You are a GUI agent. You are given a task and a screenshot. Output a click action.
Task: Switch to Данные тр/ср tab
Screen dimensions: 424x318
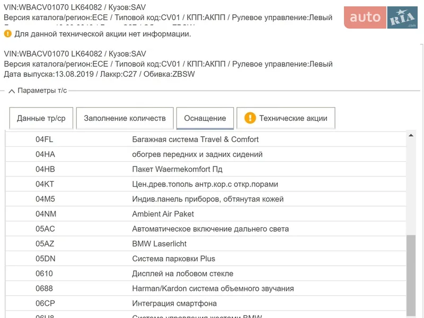41,118
